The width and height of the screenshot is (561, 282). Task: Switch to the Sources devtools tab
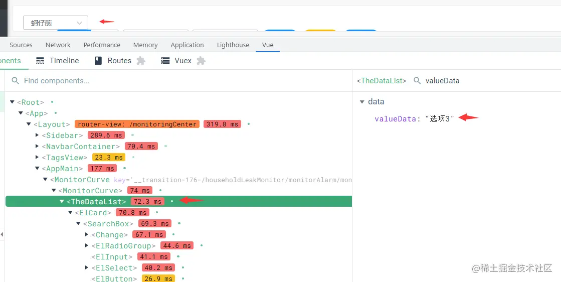[x=21, y=45]
